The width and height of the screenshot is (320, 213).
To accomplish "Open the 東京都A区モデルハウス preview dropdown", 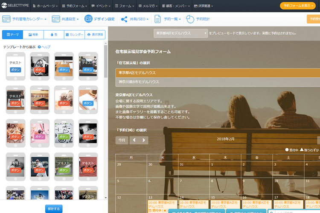I will click(180, 33).
